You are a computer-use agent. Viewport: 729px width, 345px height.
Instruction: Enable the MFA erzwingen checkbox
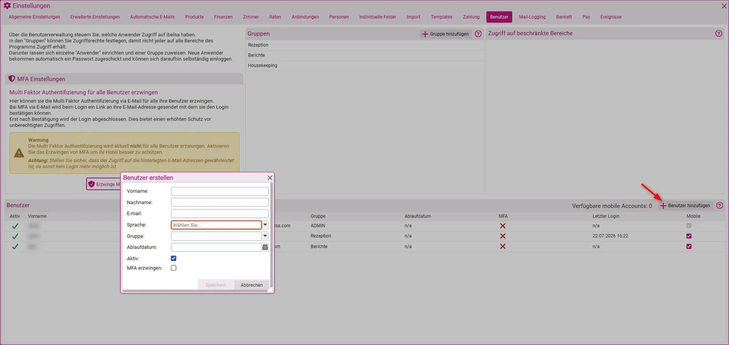[174, 268]
